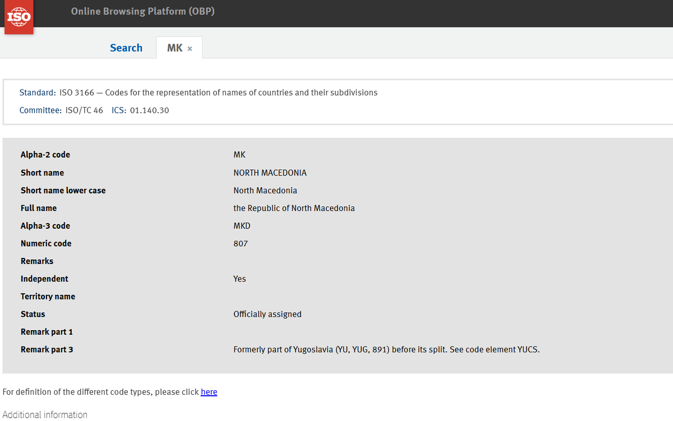Click the committee value ISO/TC 46
The width and height of the screenshot is (673, 421).
click(84, 110)
